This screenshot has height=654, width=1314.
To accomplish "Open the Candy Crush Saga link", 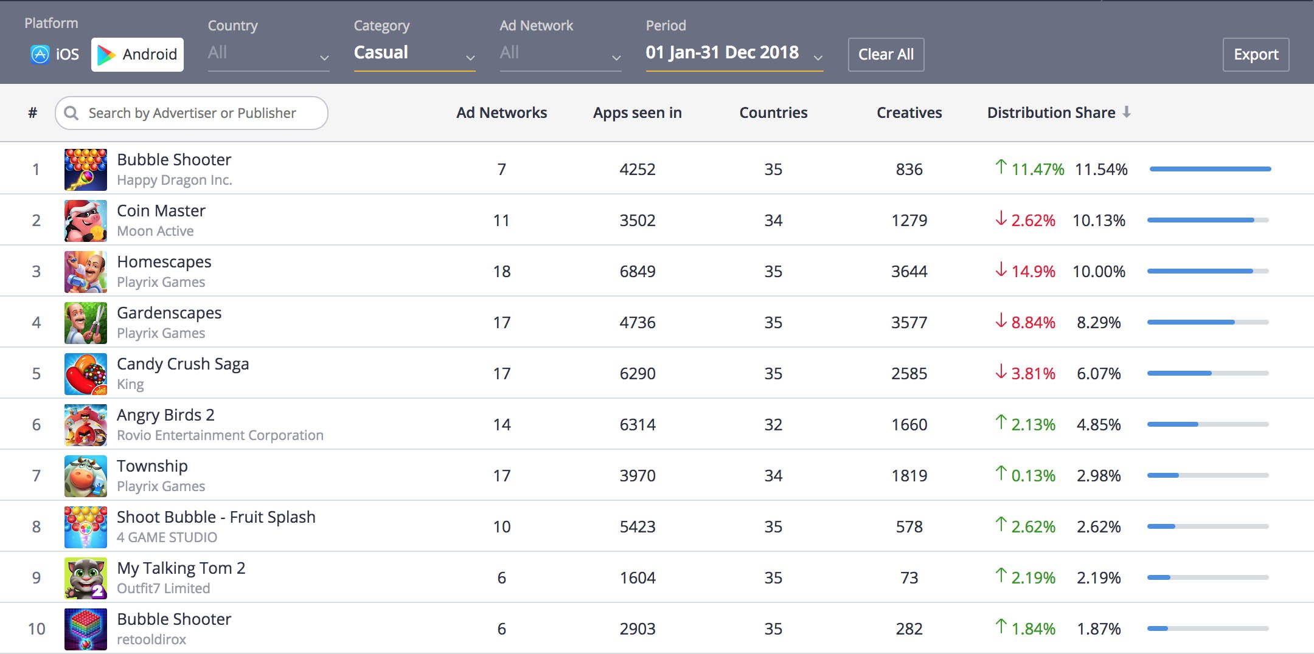I will 183,364.
